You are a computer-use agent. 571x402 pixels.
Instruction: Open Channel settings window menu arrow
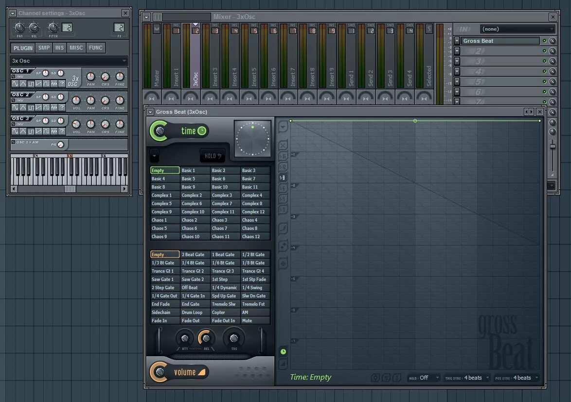tap(13, 13)
